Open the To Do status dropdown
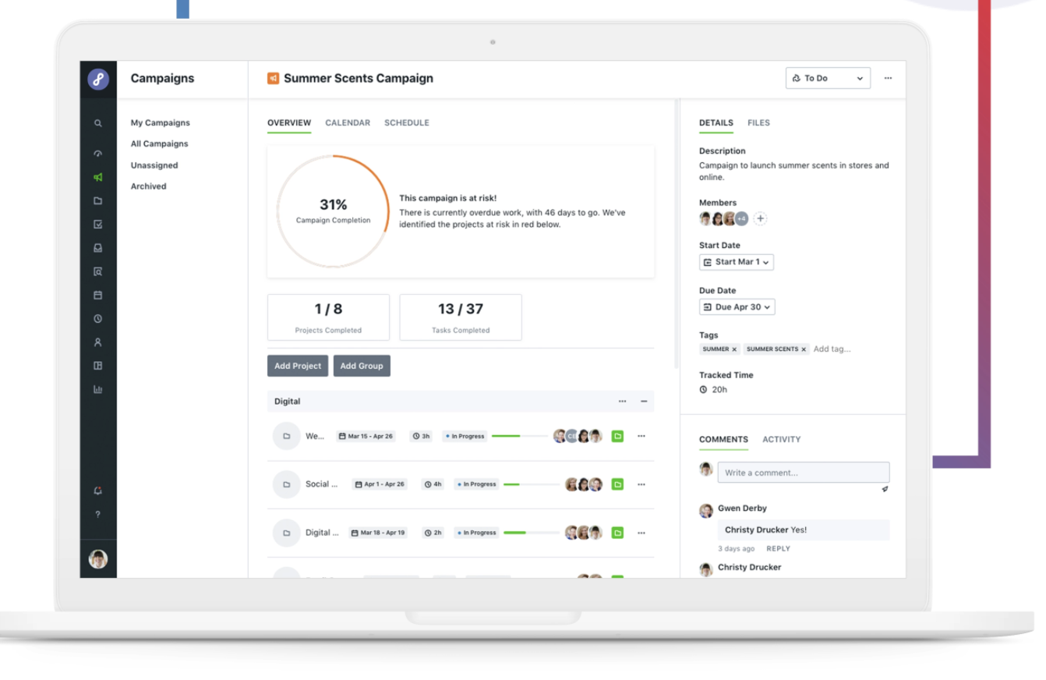Viewport: 1046px width, 680px height. pos(828,78)
